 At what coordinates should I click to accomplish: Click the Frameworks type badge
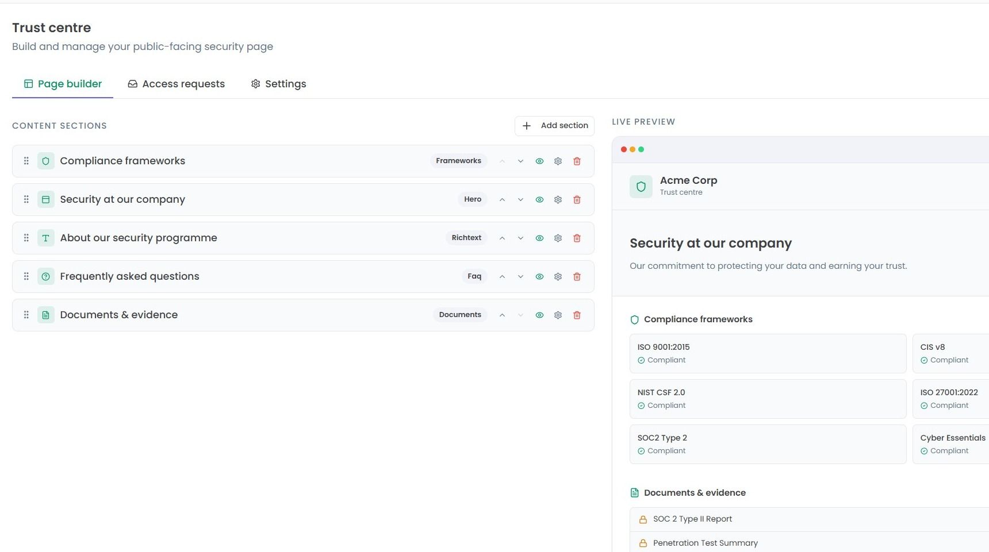[x=458, y=161]
